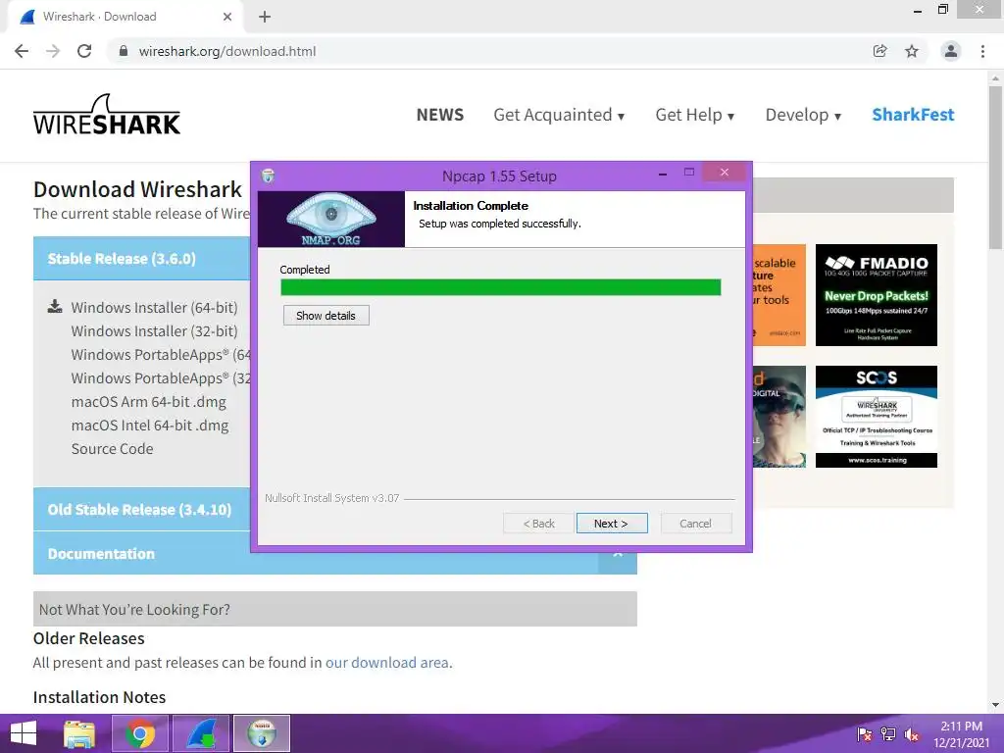Click Wireshark installer fin icon in taskbar
The image size is (1004, 753).
point(200,733)
